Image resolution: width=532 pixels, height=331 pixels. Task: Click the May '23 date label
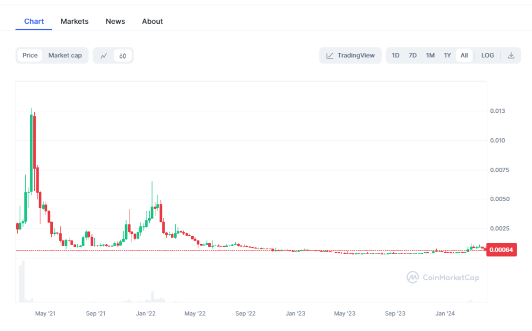344,313
